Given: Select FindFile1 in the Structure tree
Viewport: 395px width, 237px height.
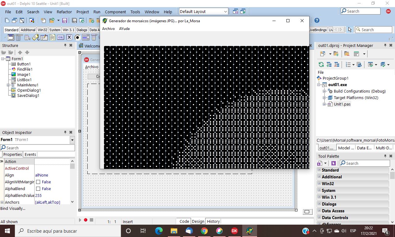Looking at the screenshot, I should pyautogui.click(x=25, y=69).
